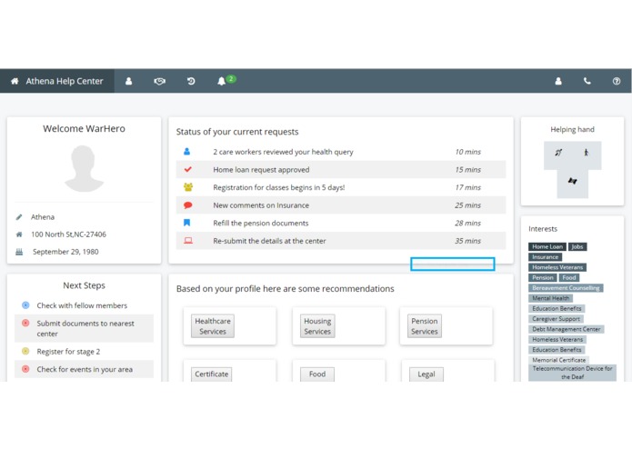Open the Athena Help Center home link

(56, 81)
